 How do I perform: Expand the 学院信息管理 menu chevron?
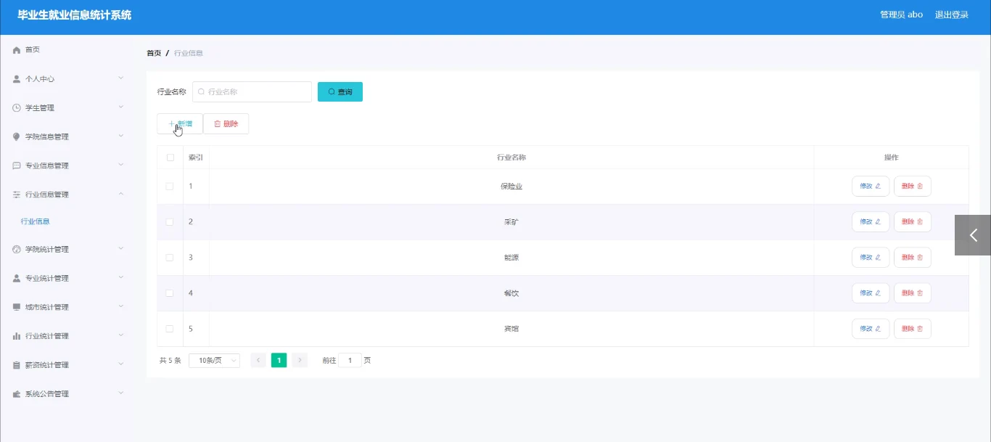point(121,136)
